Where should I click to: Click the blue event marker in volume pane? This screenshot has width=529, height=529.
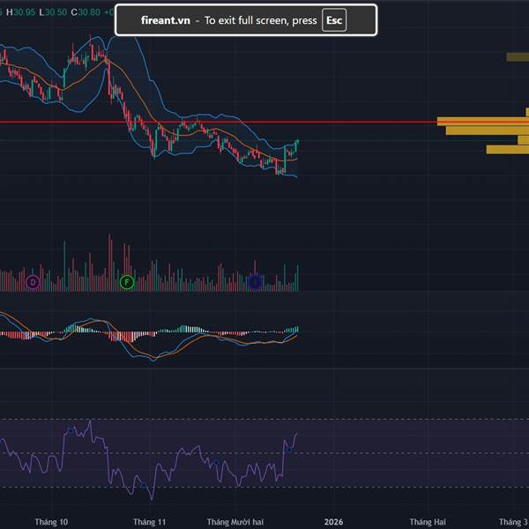pos(255,282)
